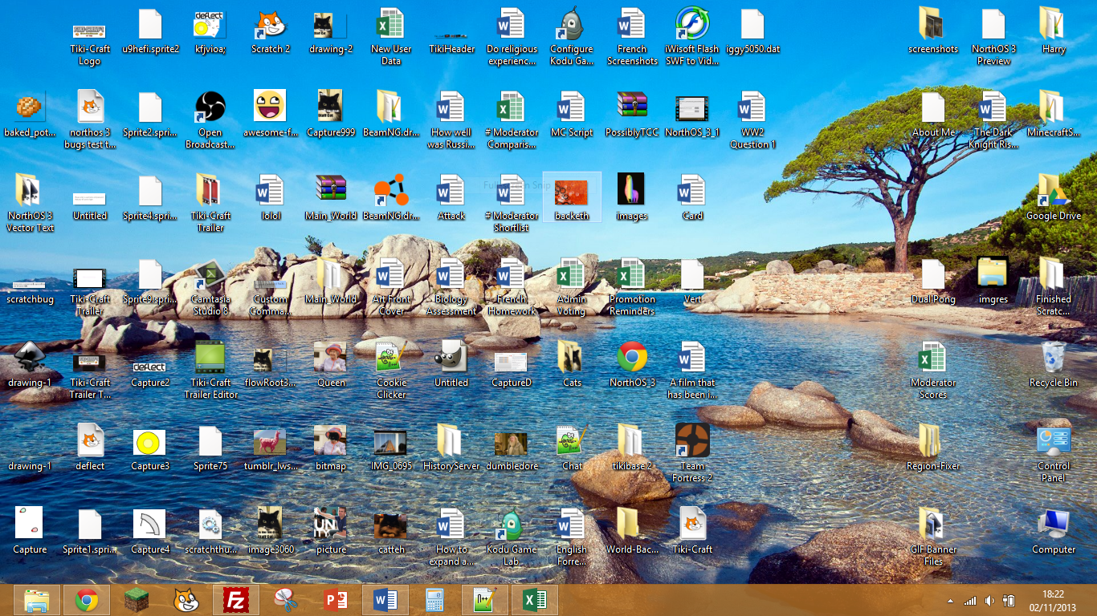Select the GIF Banner Files folder

(933, 537)
